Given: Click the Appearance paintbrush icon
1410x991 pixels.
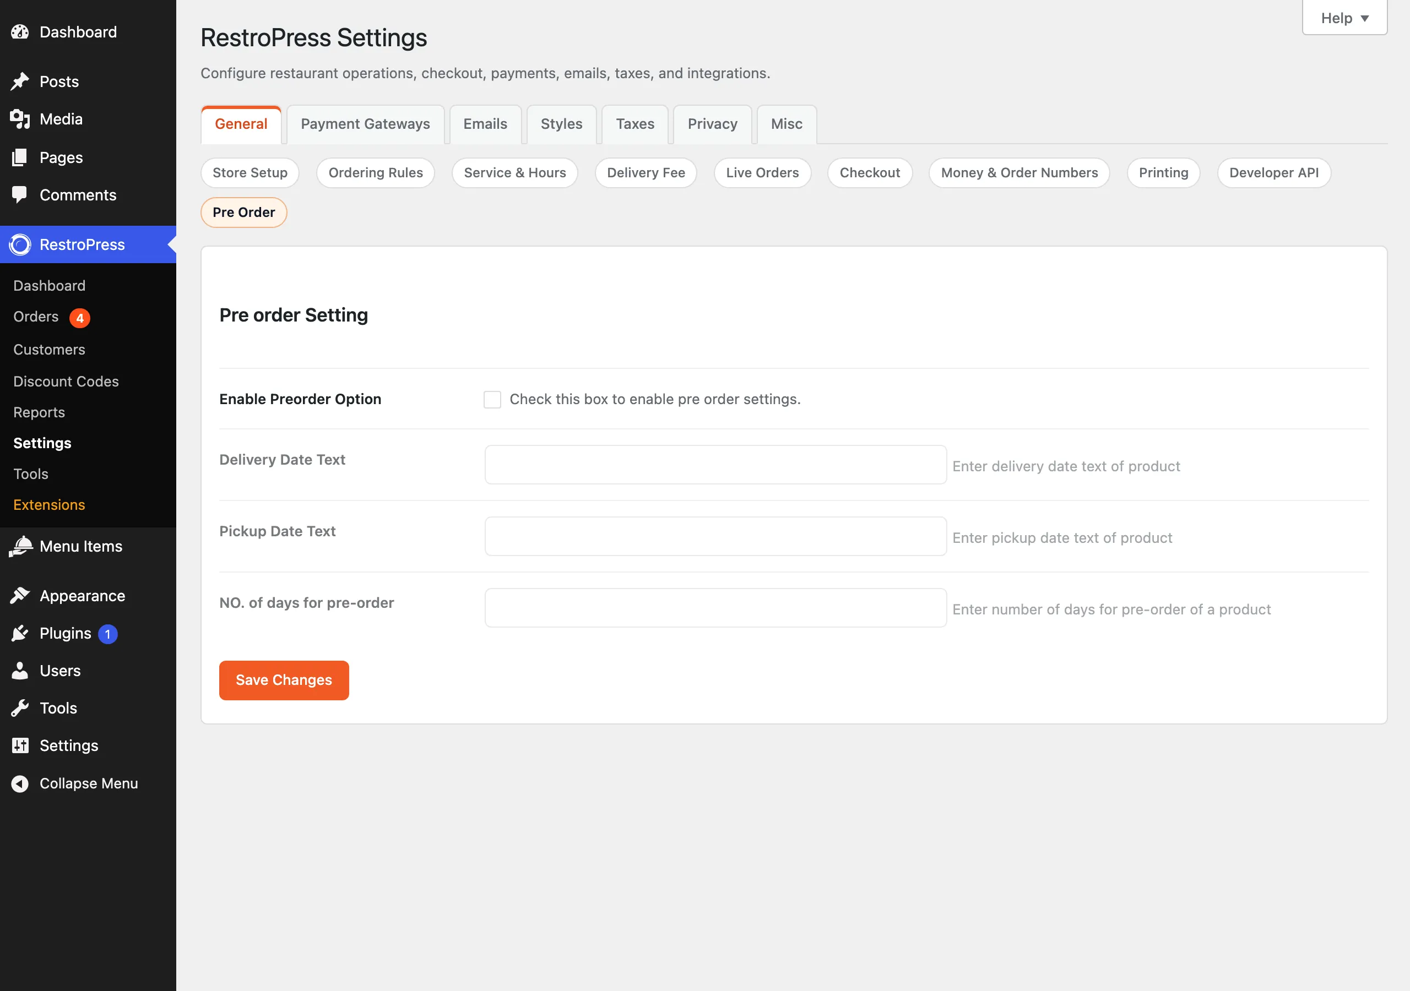Looking at the screenshot, I should point(20,596).
